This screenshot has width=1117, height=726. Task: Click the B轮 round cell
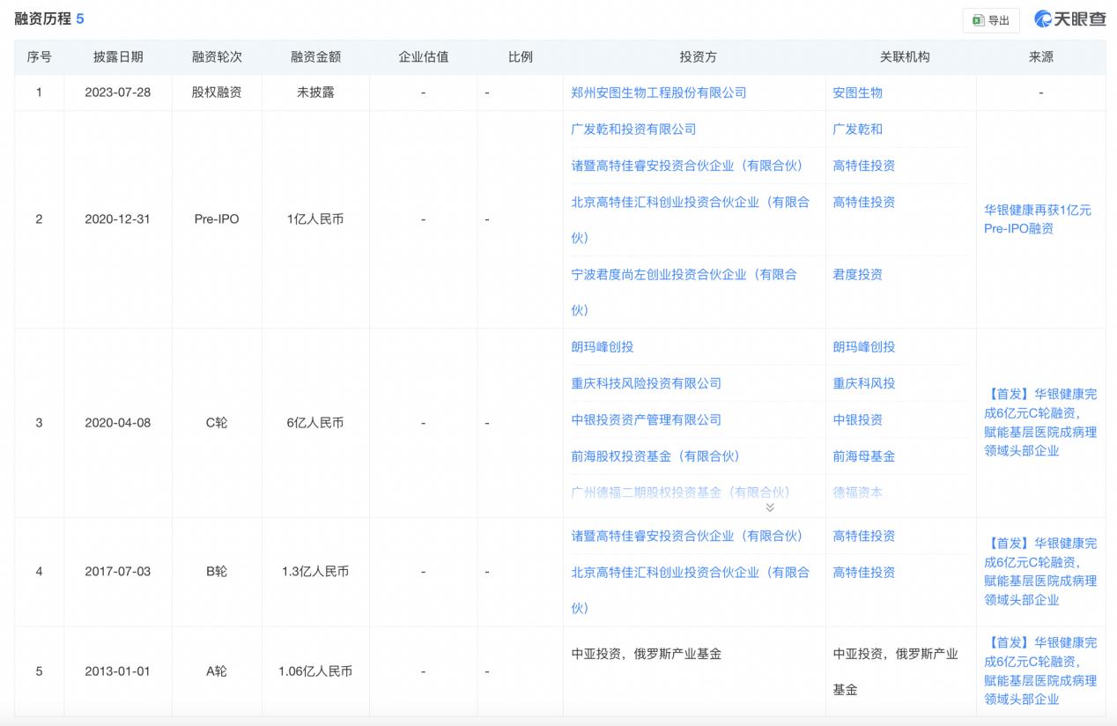(x=217, y=572)
